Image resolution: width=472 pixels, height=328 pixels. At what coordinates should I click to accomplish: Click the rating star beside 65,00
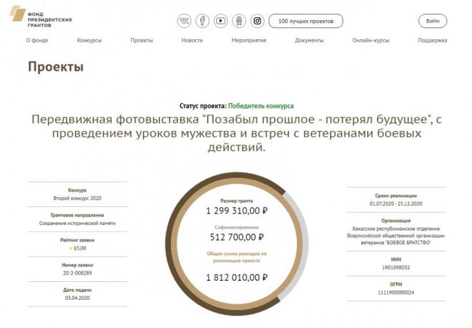(x=70, y=248)
